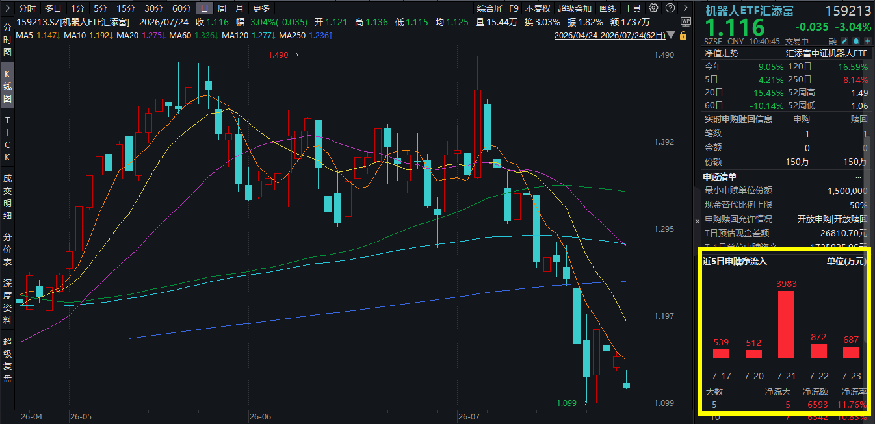Image resolution: width=875 pixels, height=424 pixels.
Task: Click the 申赎清单 section heading
Action: point(720,177)
